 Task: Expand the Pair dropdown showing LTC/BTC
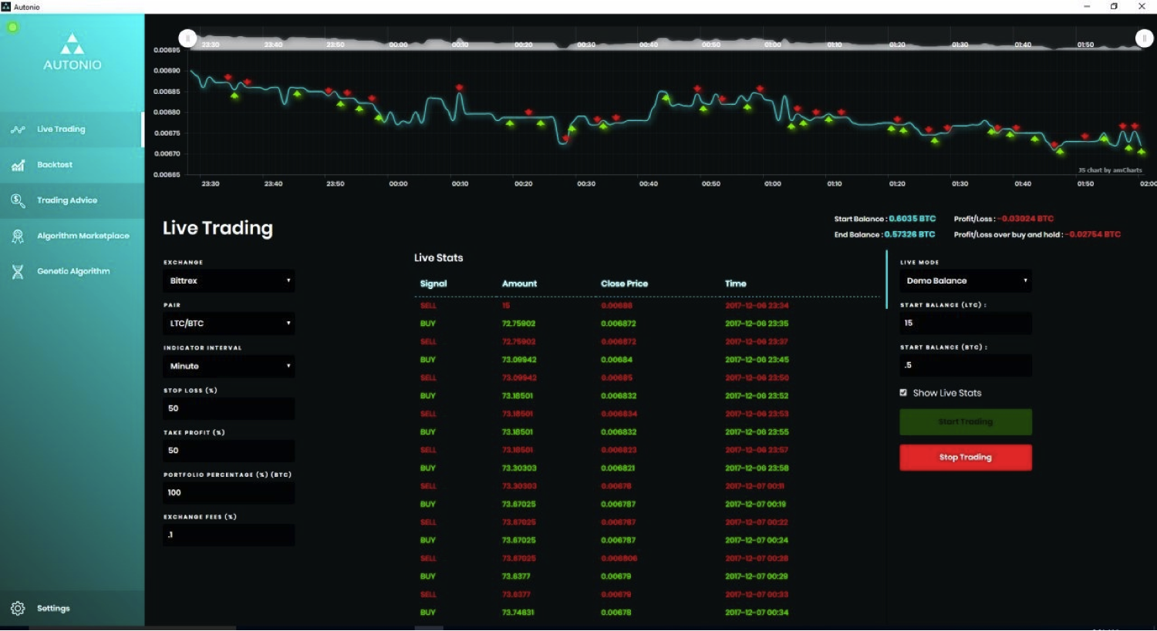coord(228,324)
